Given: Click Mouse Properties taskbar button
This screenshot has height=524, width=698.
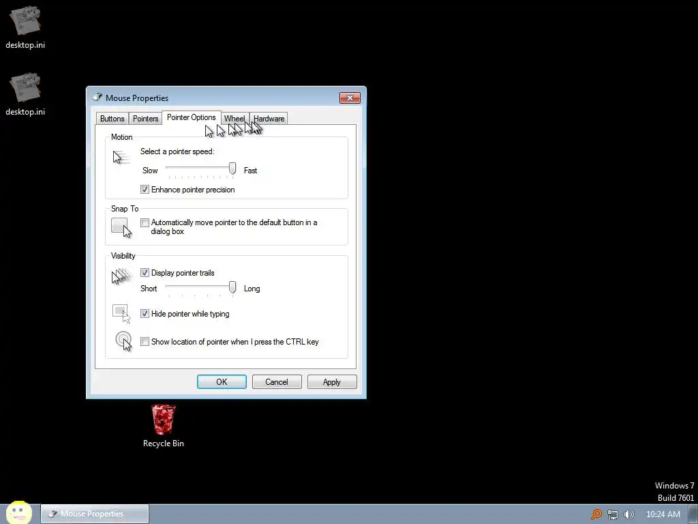Looking at the screenshot, I should 95,514.
